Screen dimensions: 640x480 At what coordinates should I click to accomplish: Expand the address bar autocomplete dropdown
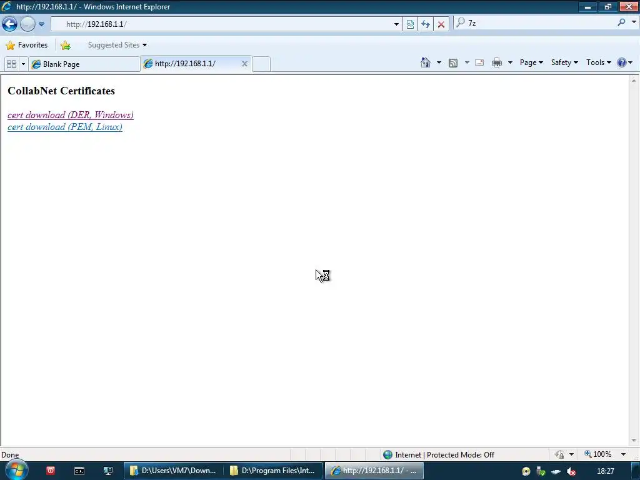(396, 24)
